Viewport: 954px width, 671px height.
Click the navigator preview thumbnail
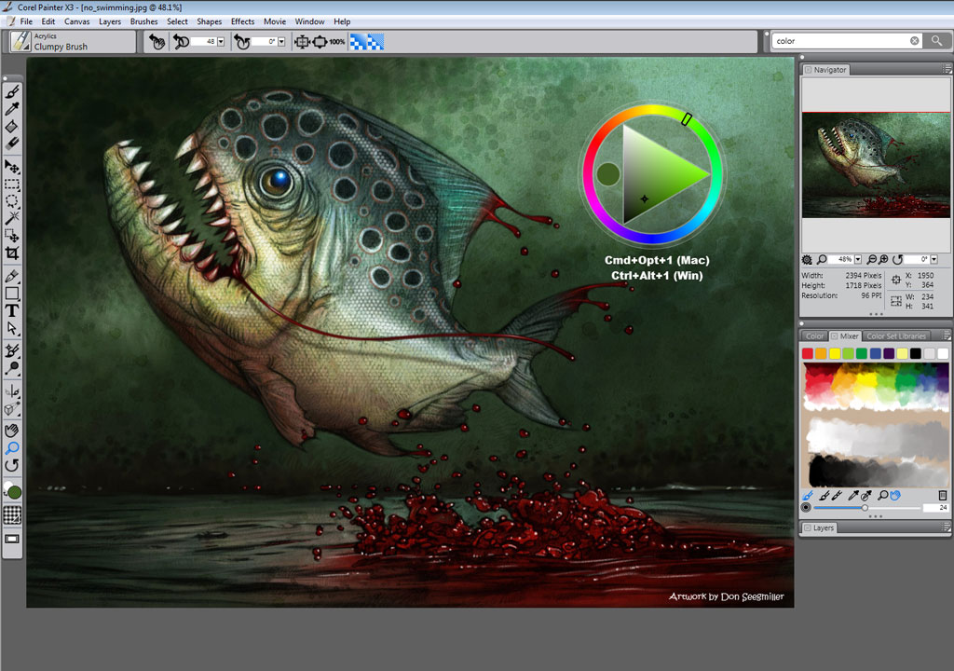click(x=874, y=166)
